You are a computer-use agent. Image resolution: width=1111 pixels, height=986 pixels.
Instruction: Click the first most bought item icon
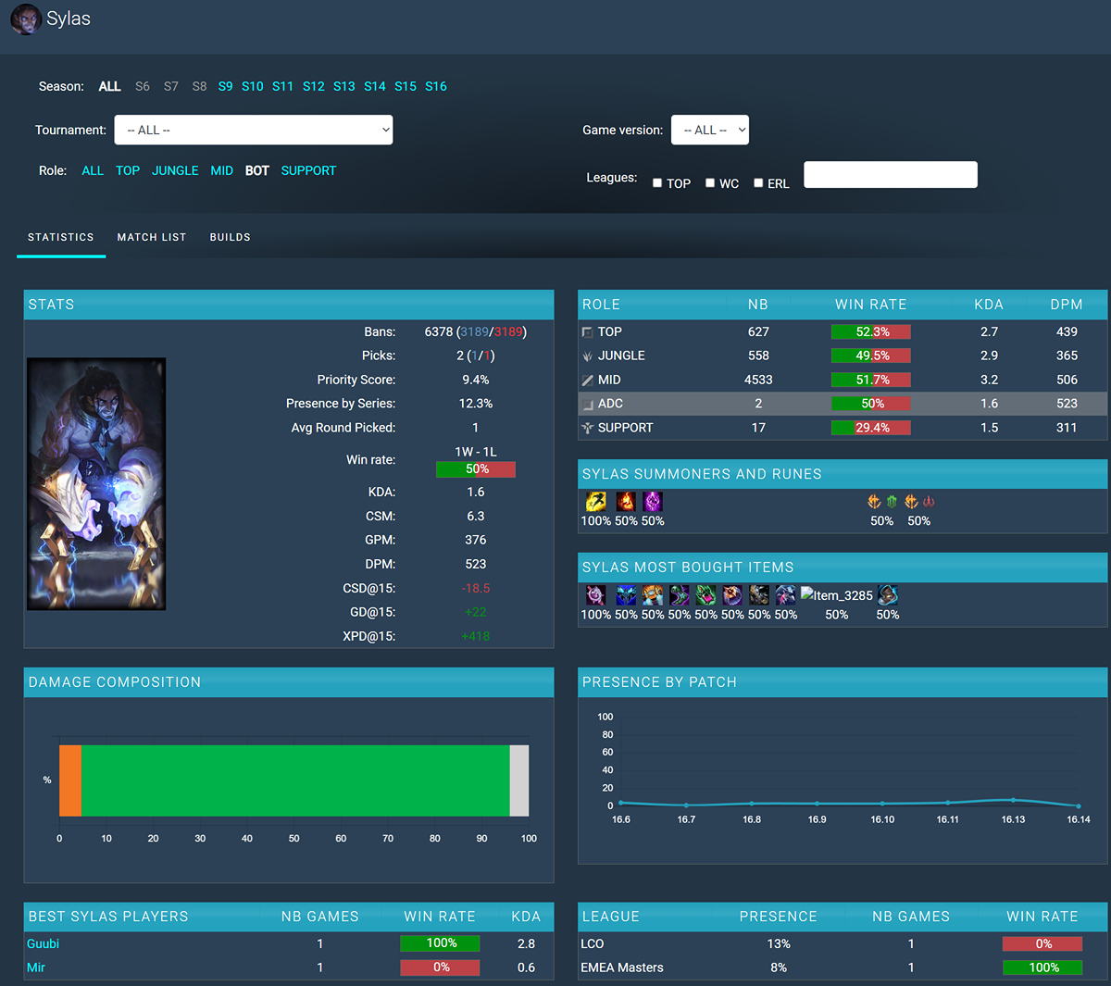click(x=595, y=595)
